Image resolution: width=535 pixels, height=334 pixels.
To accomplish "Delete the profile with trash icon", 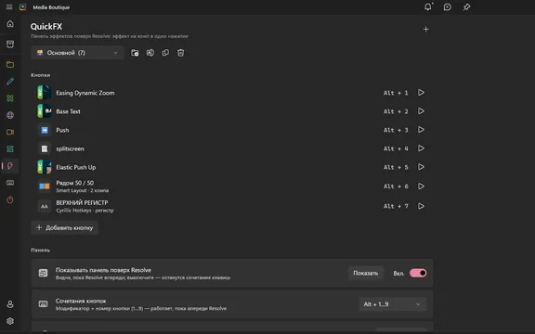I will coord(181,53).
